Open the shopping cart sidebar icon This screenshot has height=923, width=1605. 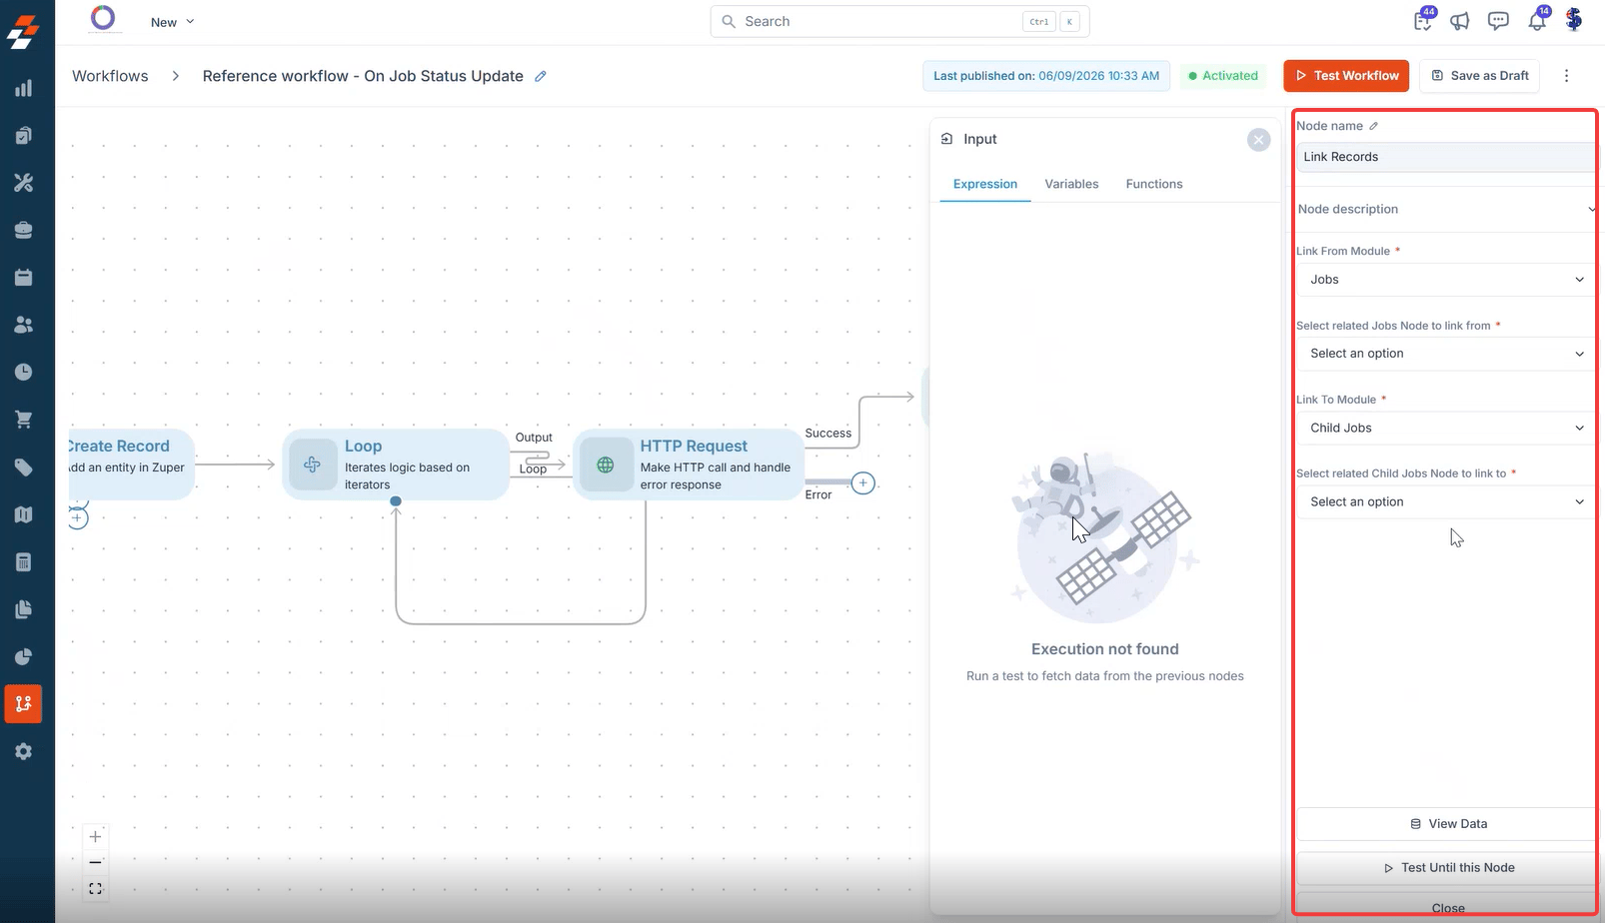click(x=23, y=420)
